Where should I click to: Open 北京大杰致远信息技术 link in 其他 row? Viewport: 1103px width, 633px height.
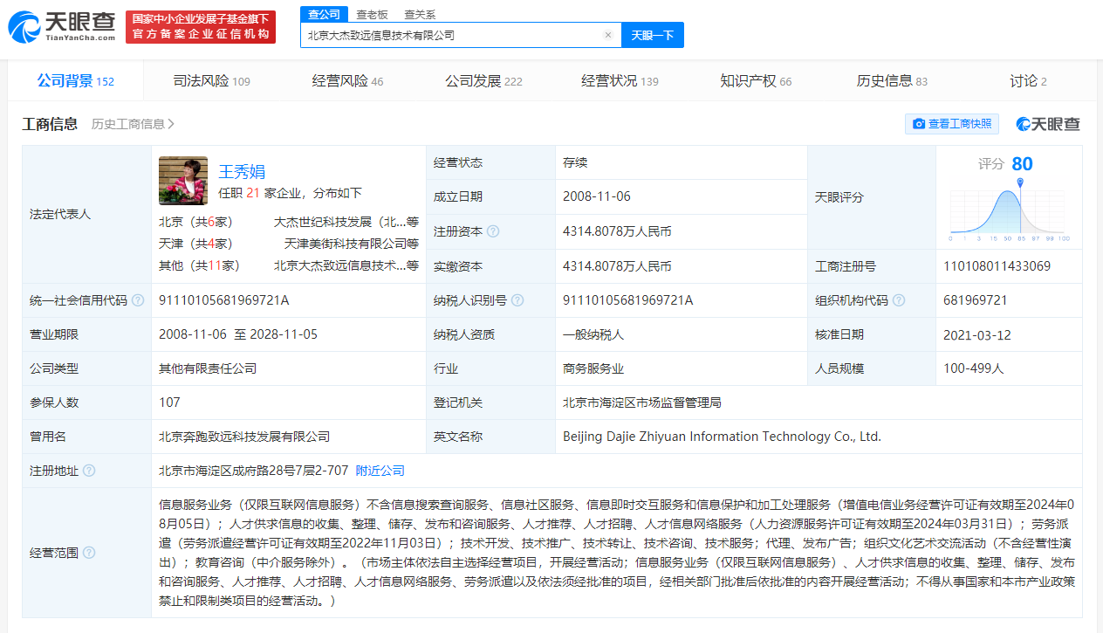pos(346,265)
